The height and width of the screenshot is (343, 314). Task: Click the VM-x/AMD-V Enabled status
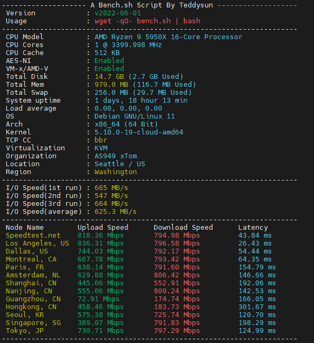[x=109, y=68]
